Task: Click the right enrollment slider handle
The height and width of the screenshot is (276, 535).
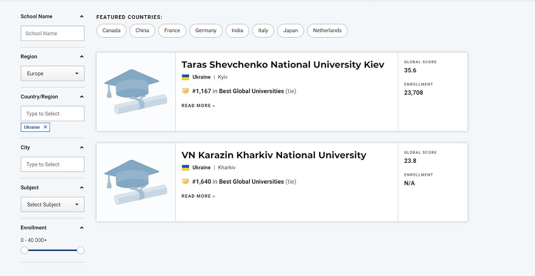Action: click(80, 250)
